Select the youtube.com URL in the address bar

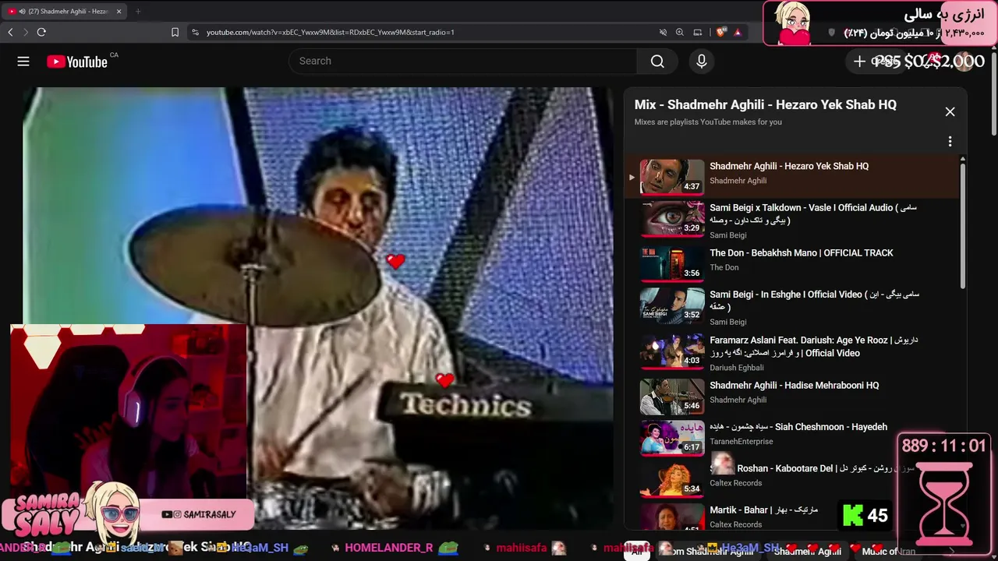pyautogui.click(x=330, y=32)
